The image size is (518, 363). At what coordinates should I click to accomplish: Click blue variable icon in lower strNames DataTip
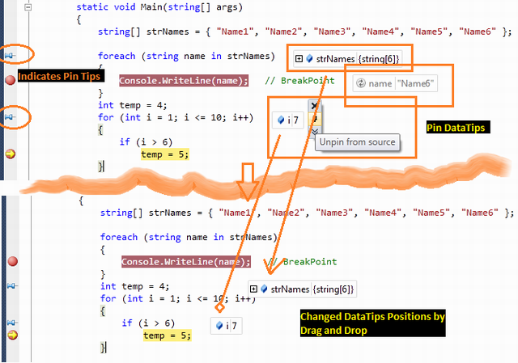click(x=264, y=289)
